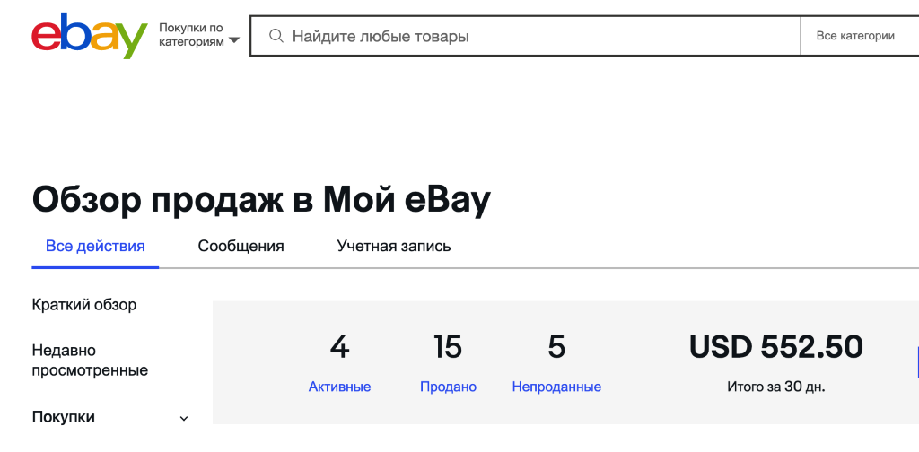Click the search magnifier icon

pos(276,36)
